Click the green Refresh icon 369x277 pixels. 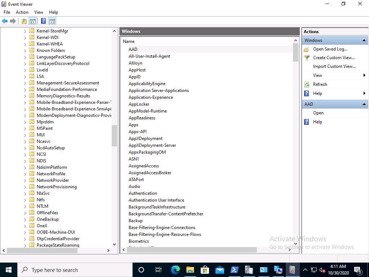(x=307, y=84)
